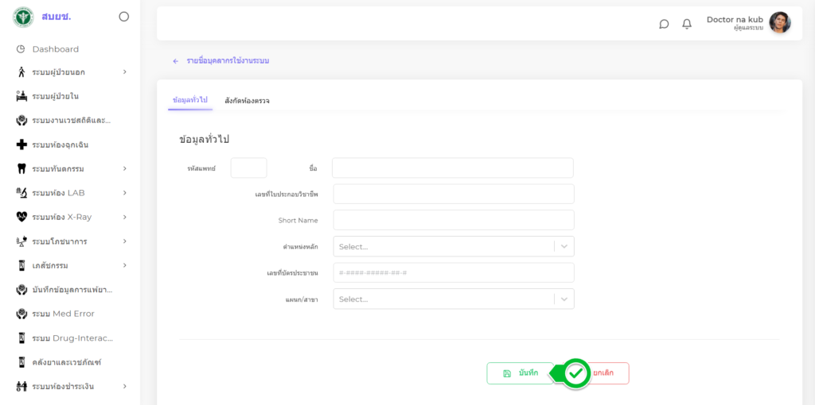Click the bed icon for ระบบผู้ป่วยใน
The image size is (815, 405).
coord(21,96)
